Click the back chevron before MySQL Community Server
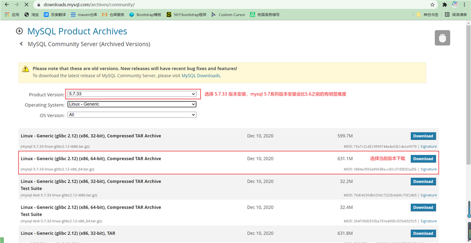471x243 pixels. pyautogui.click(x=21, y=44)
